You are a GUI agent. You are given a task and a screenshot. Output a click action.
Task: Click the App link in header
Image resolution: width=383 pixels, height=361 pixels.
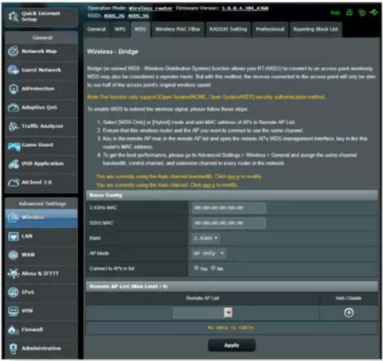click(335, 12)
